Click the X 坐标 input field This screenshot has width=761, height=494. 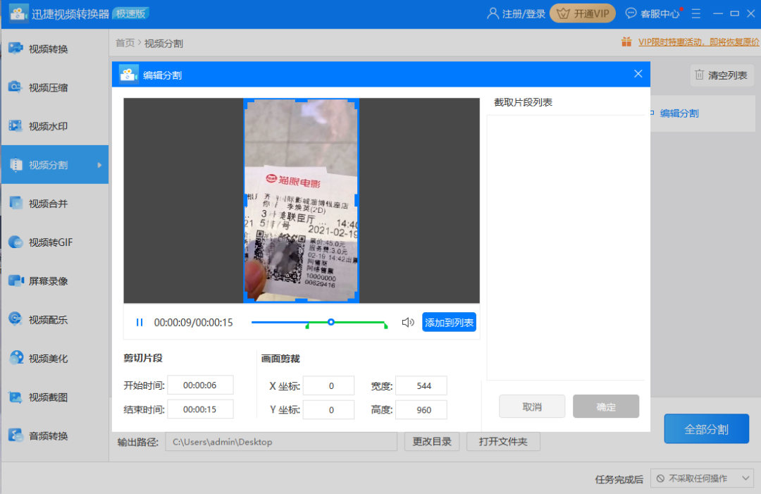coord(328,385)
